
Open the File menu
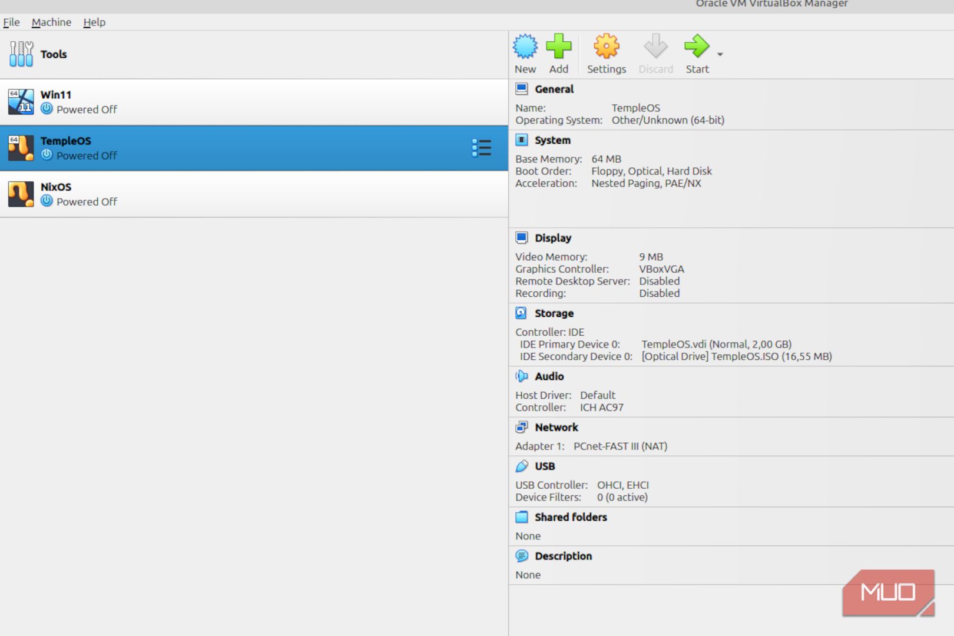click(11, 22)
